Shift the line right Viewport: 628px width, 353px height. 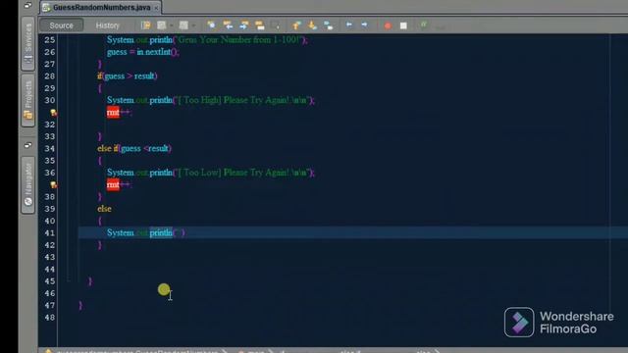[x=364, y=25]
